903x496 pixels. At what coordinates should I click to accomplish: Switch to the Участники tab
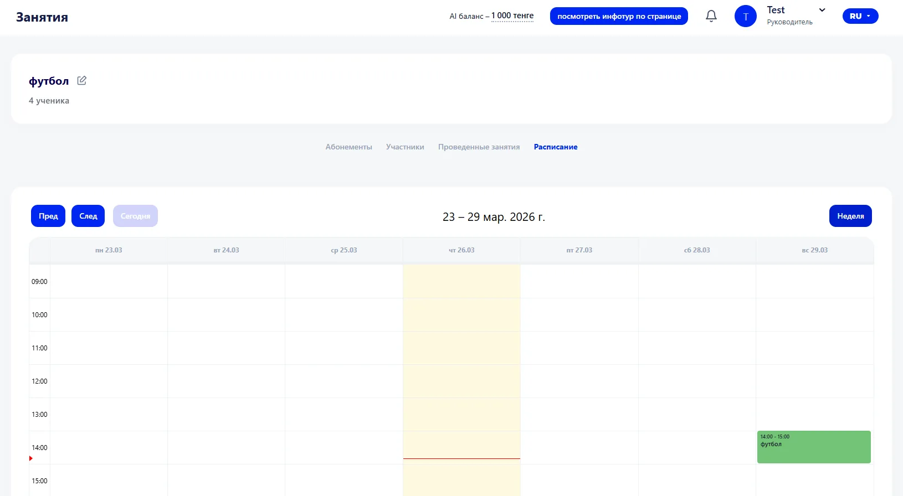click(x=405, y=147)
